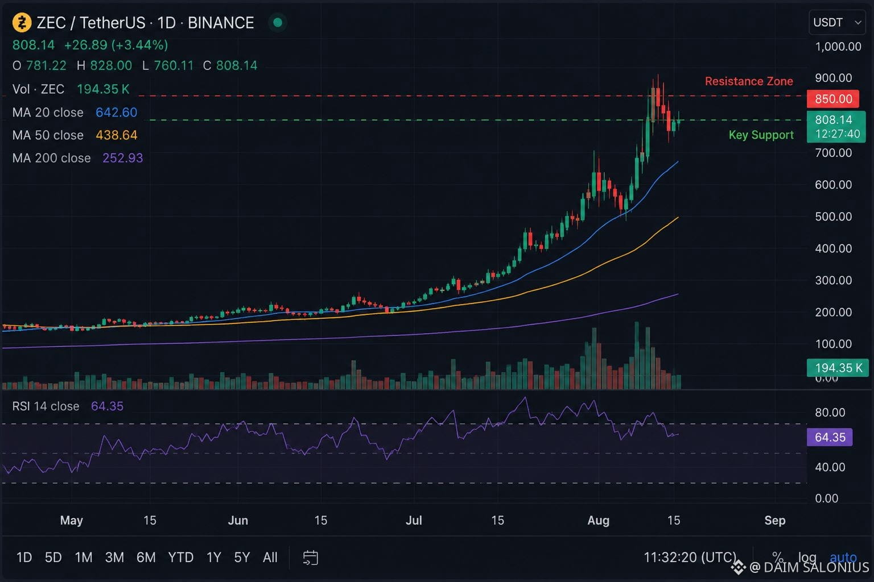The image size is (874, 582).
Task: Select the MA 50 close indicator legend
Action: 48,135
